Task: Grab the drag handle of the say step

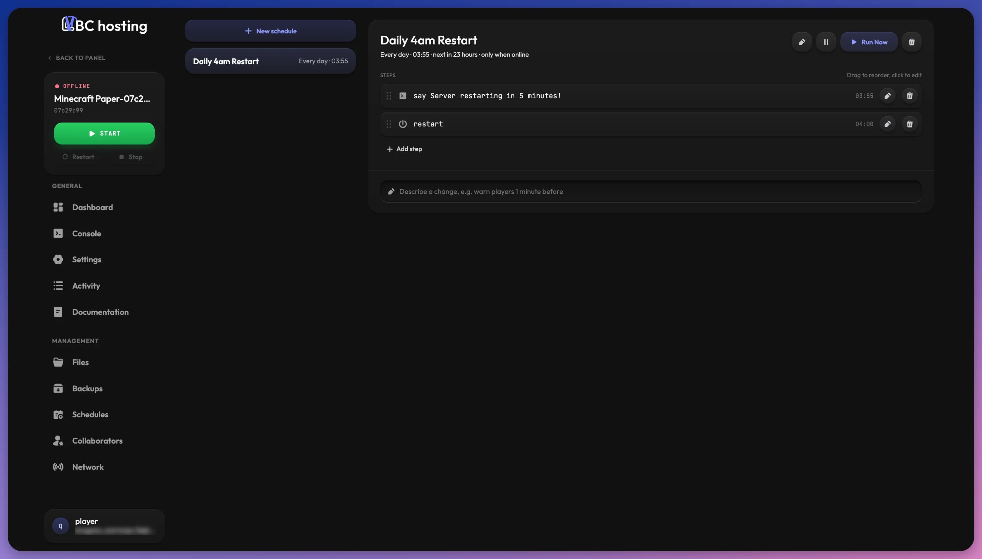Action: [x=389, y=96]
